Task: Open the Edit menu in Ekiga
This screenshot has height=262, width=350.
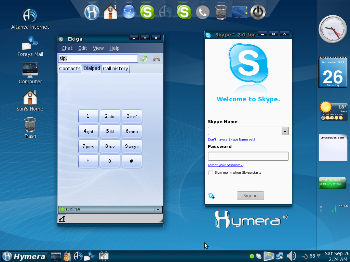Action: pyautogui.click(x=83, y=48)
